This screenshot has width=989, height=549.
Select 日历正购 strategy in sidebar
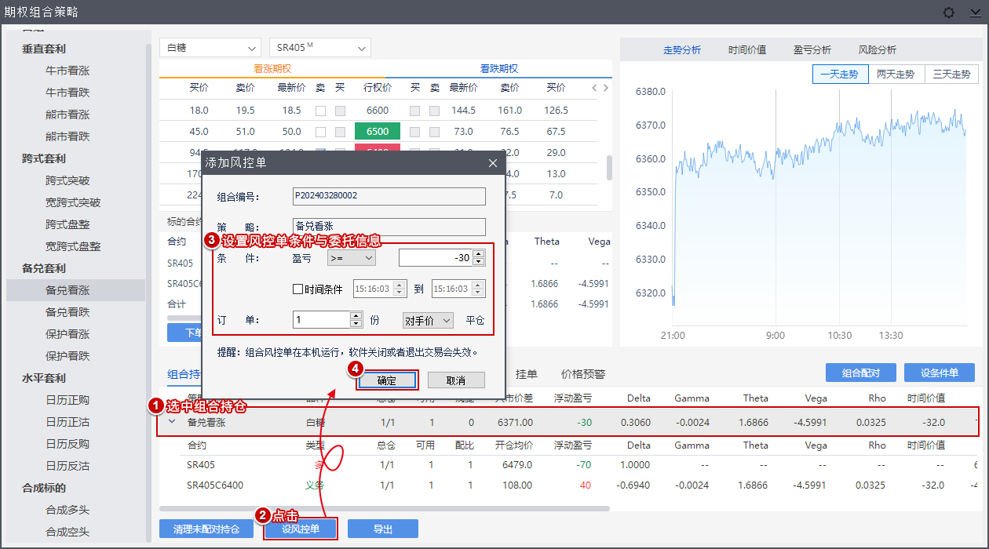[x=68, y=400]
